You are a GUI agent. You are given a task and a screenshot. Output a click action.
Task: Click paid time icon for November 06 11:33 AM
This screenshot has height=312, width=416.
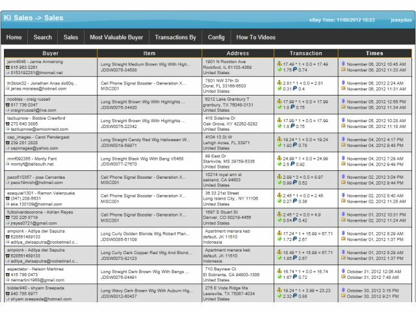click(343, 70)
